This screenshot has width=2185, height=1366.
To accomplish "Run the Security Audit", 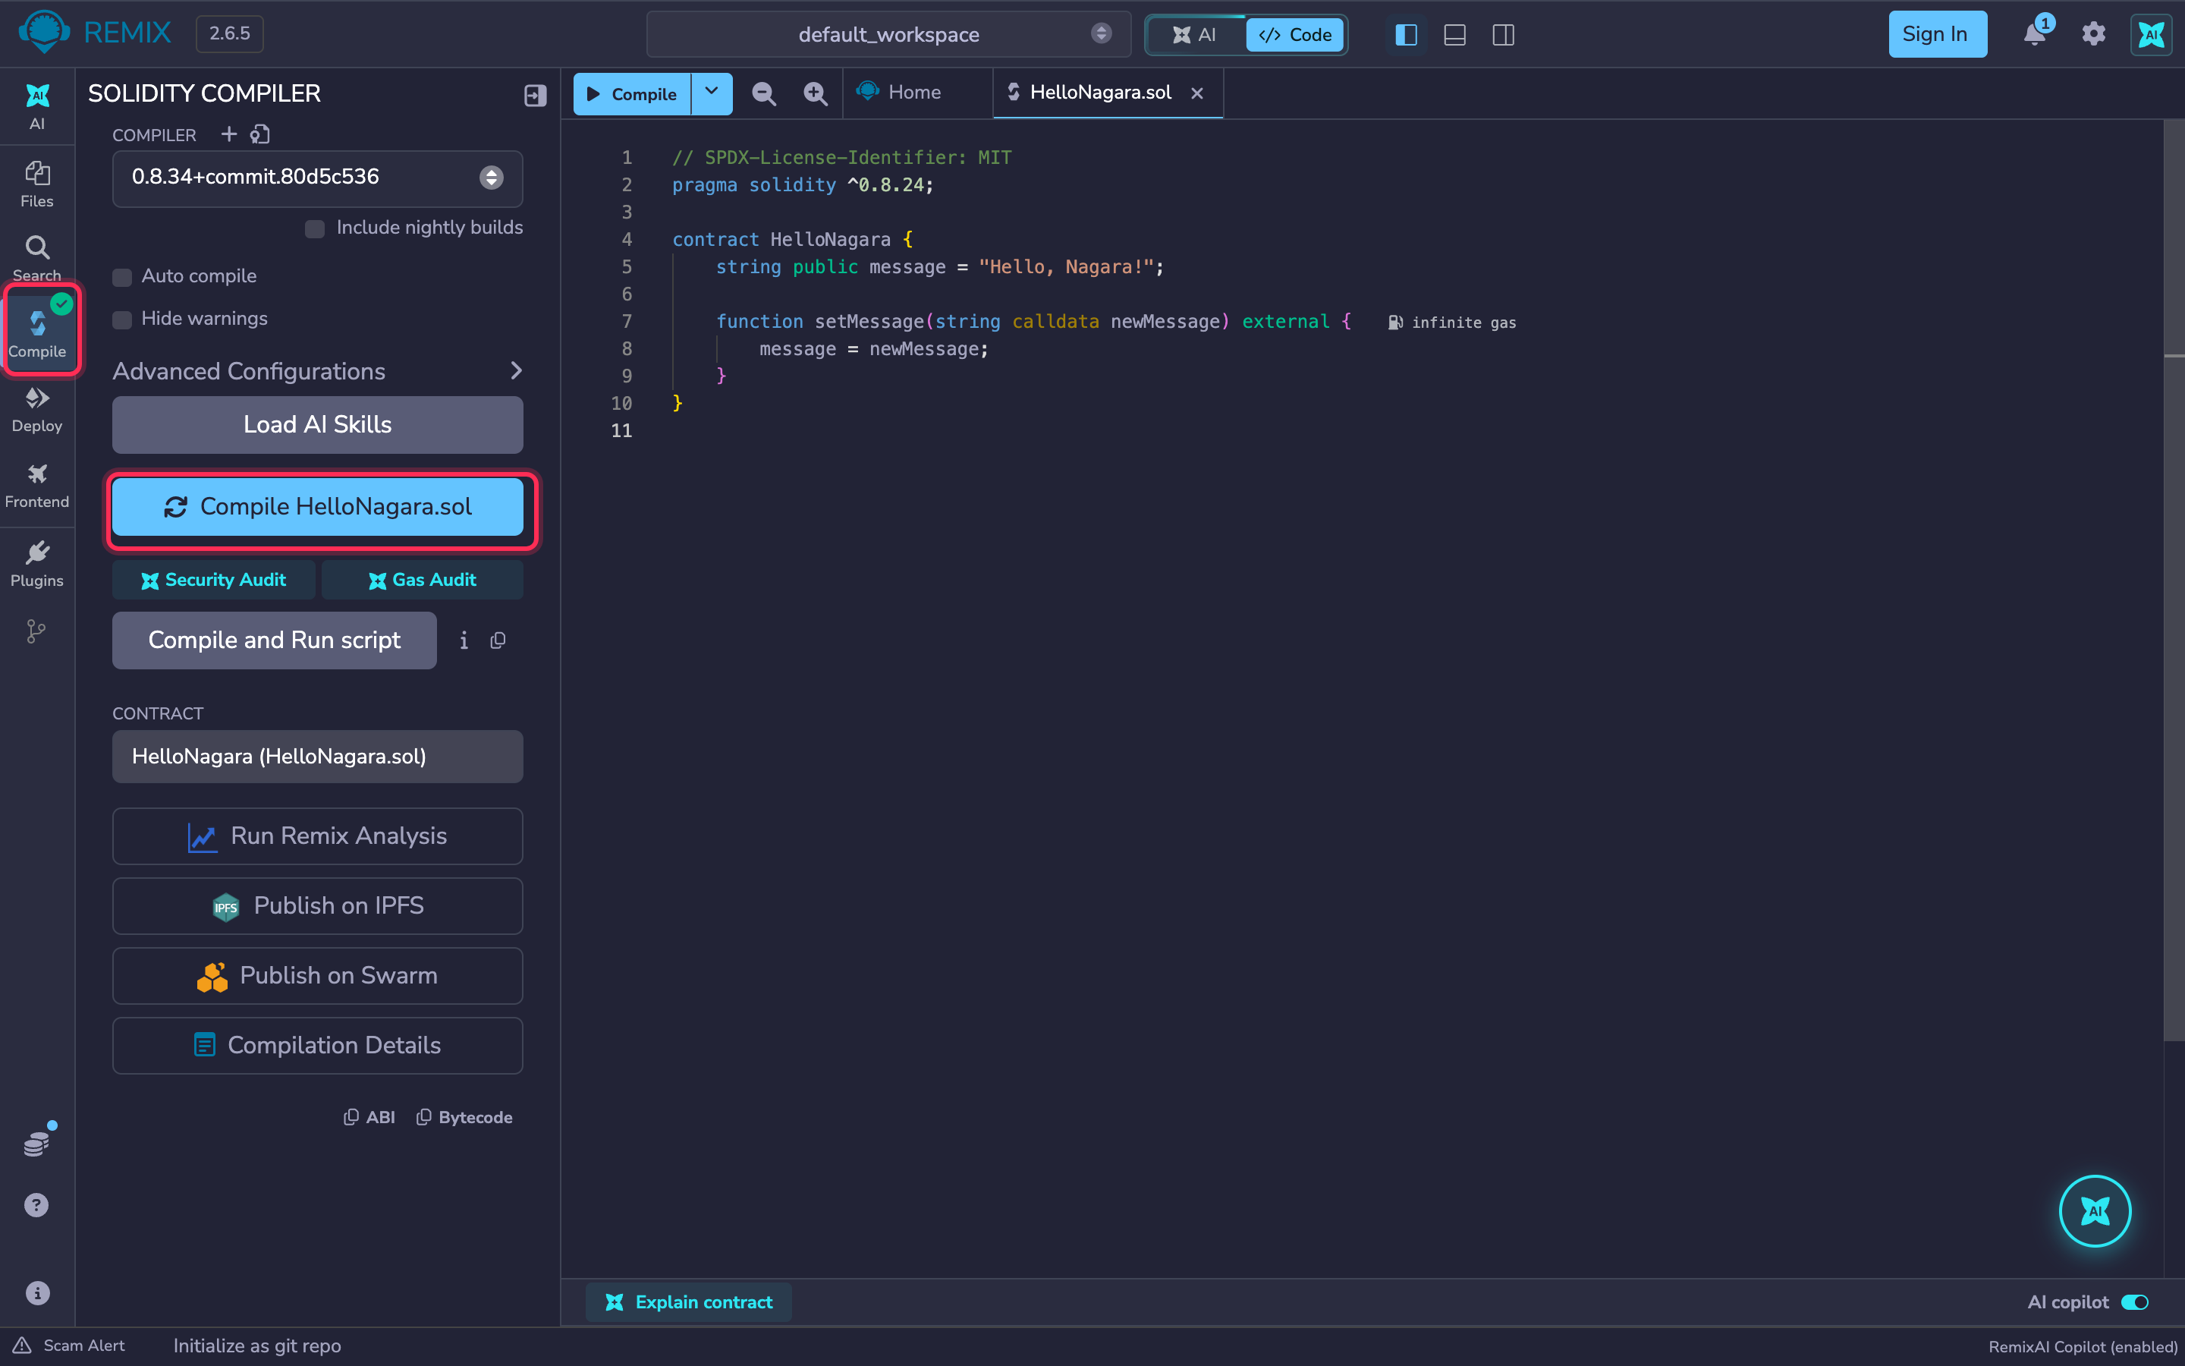I will 213,580.
